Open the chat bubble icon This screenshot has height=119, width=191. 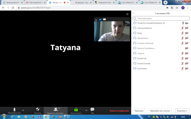coord(92,109)
